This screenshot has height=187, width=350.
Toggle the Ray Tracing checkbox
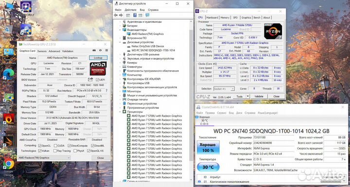(x=55, y=151)
